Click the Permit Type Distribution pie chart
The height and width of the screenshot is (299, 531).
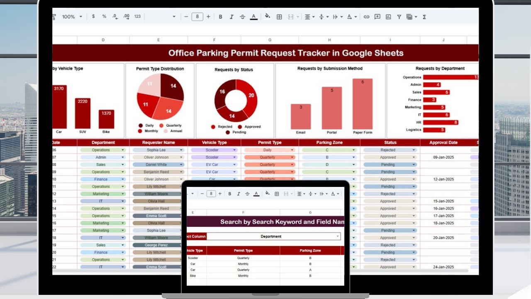point(160,97)
